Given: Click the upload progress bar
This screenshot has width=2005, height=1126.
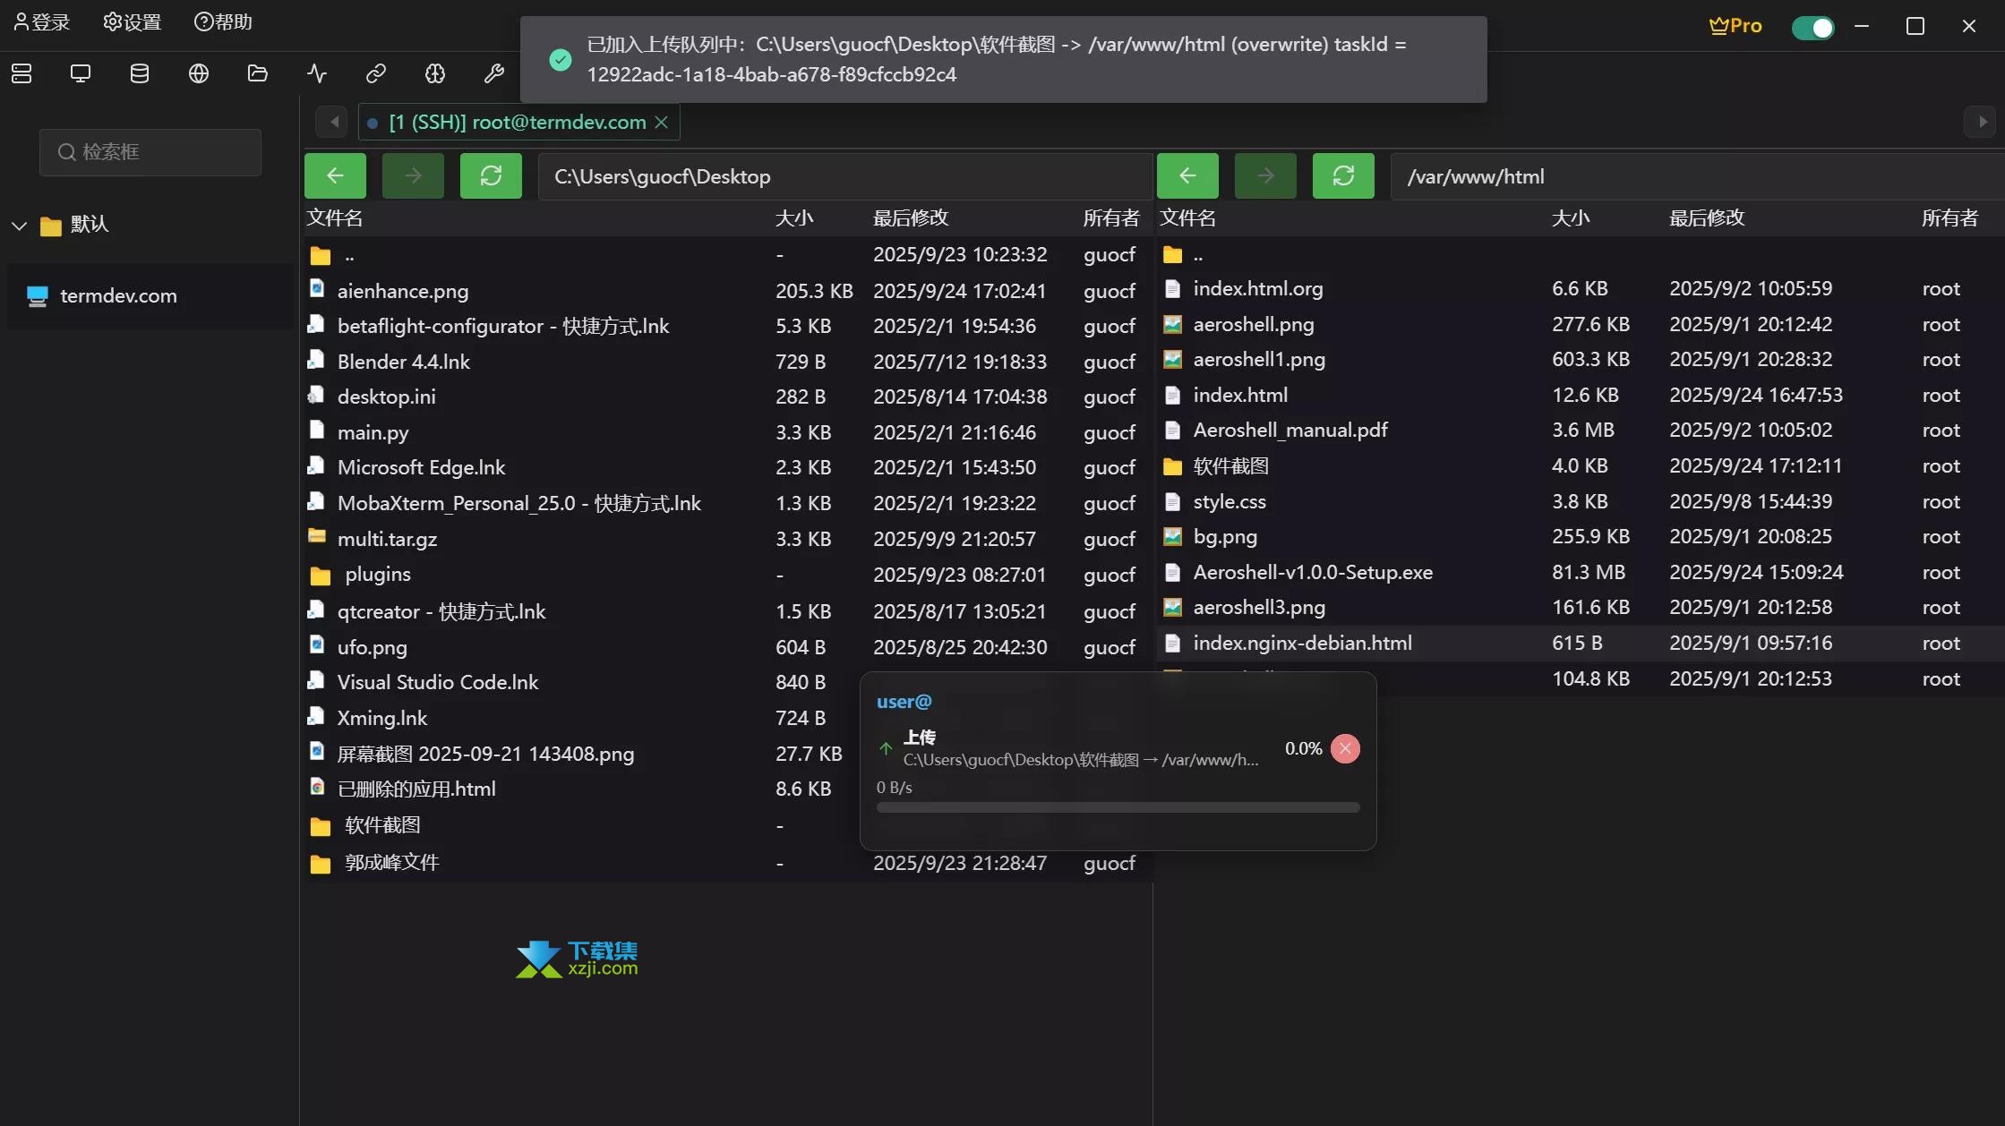Looking at the screenshot, I should click(1118, 807).
